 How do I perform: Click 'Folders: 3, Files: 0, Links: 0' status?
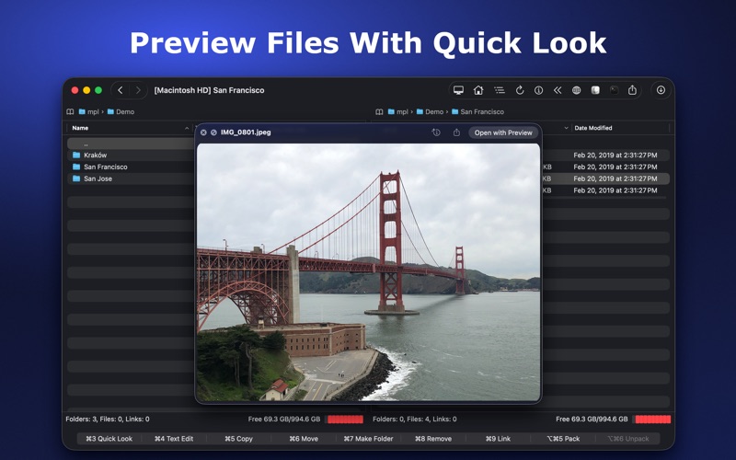pos(108,420)
